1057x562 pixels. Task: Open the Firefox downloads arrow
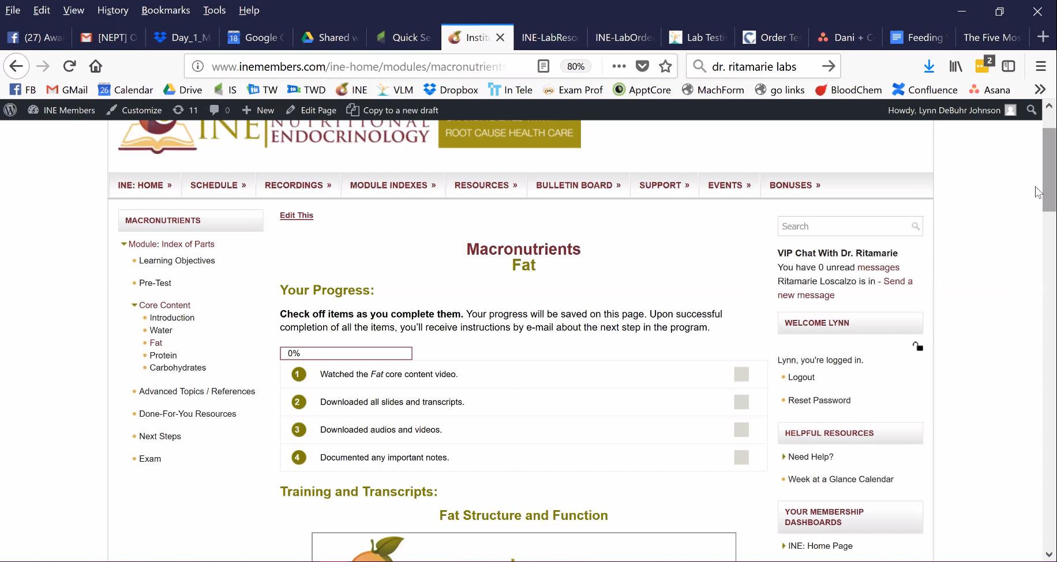(929, 66)
